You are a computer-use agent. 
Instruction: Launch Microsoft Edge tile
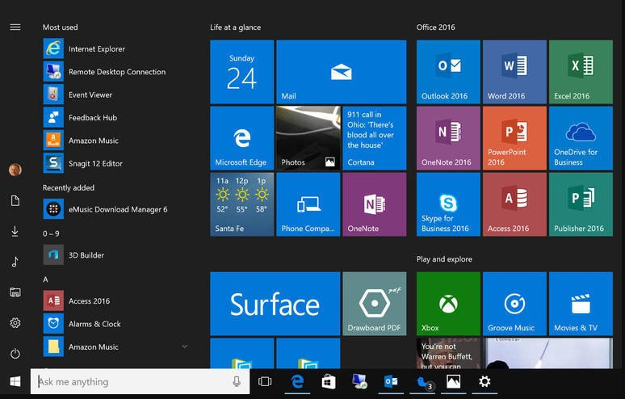pos(242,138)
